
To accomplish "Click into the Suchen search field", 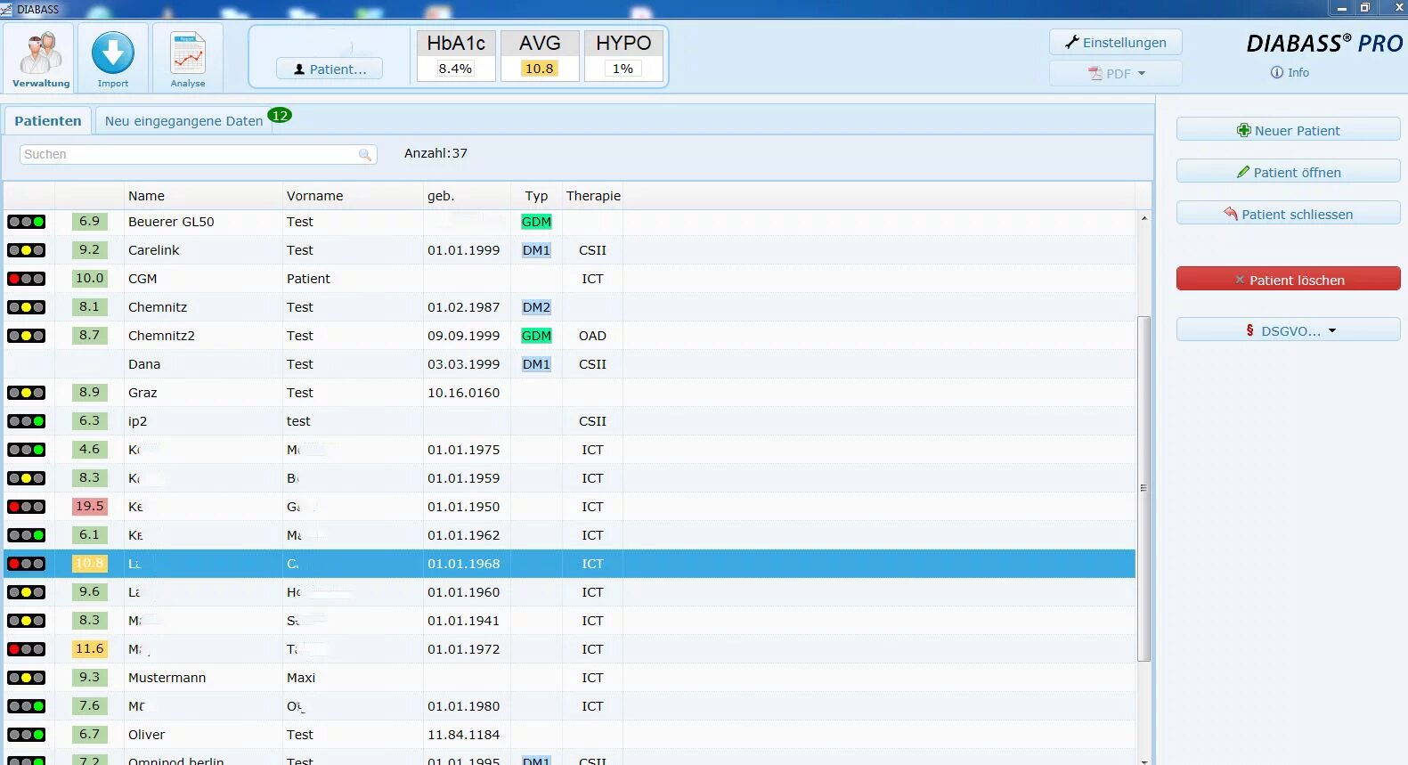I will (198, 154).
